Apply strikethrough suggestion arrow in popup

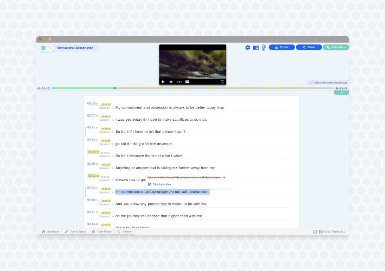(x=224, y=177)
